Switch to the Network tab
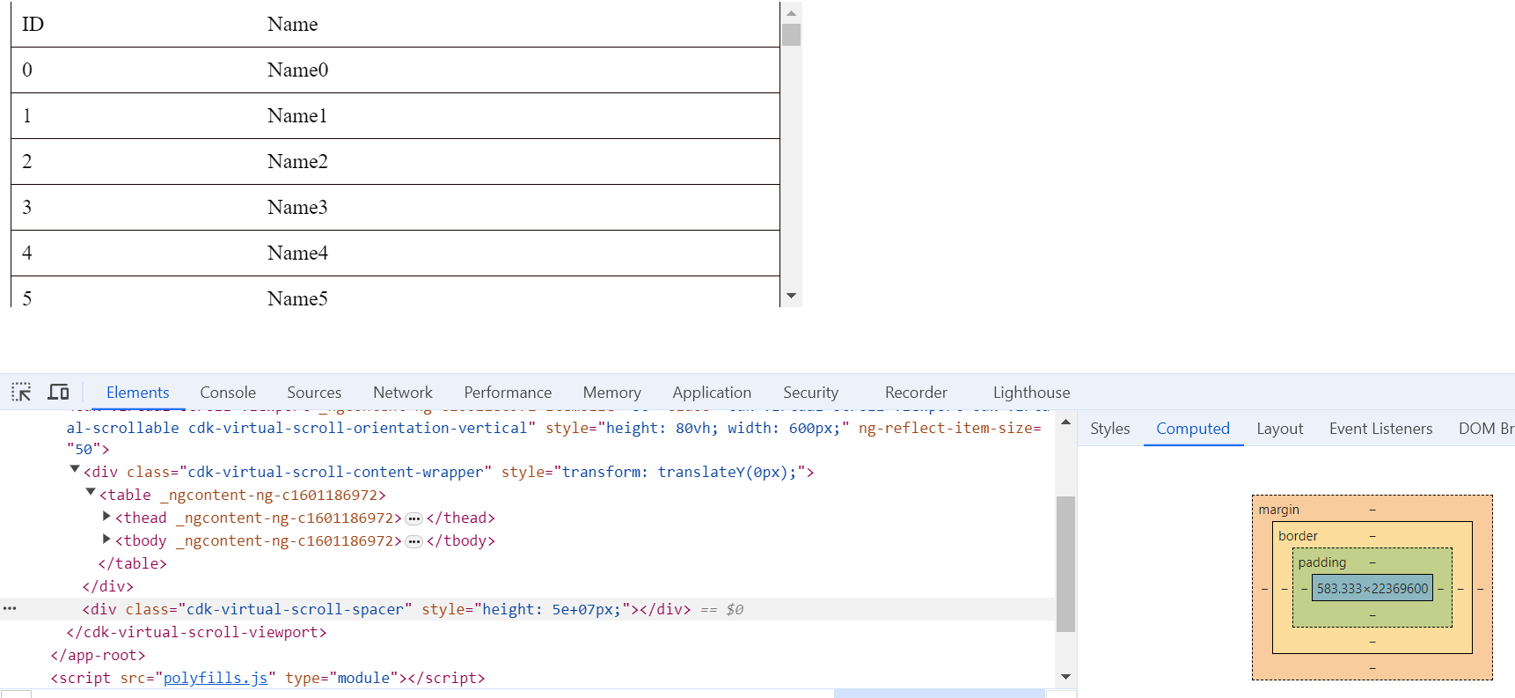Viewport: 1515px width, 698px height. click(x=403, y=393)
